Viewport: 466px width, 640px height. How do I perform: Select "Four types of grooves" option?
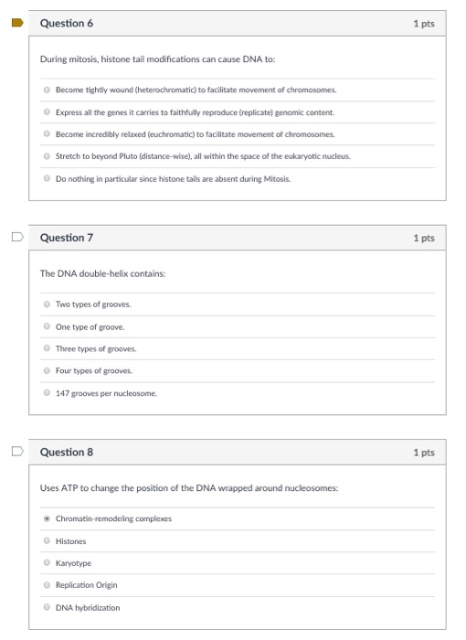pos(47,370)
